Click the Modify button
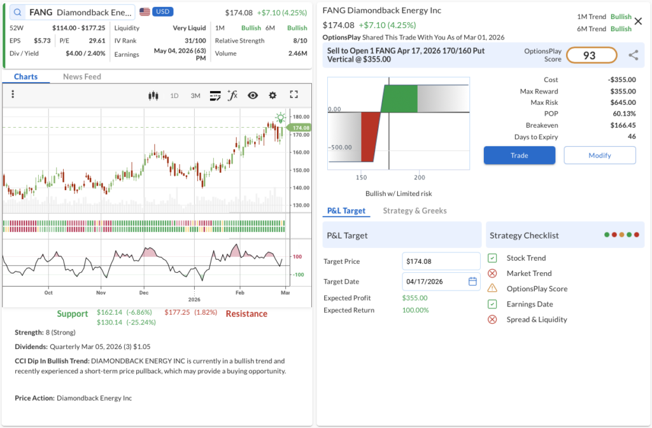 click(x=599, y=155)
